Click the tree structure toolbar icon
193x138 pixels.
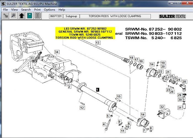[6, 16]
